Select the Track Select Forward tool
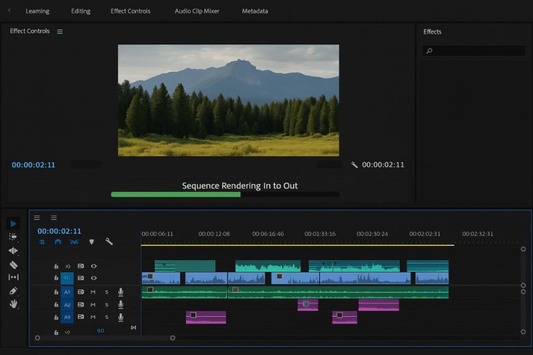The width and height of the screenshot is (533, 355). [x=13, y=237]
